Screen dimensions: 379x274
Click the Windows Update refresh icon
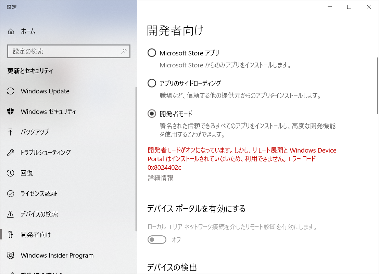11,91
